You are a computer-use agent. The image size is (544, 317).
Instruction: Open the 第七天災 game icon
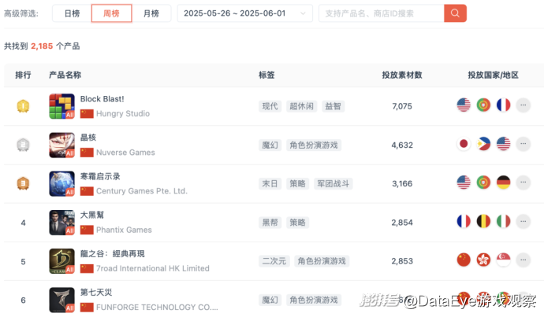pyautogui.click(x=61, y=300)
